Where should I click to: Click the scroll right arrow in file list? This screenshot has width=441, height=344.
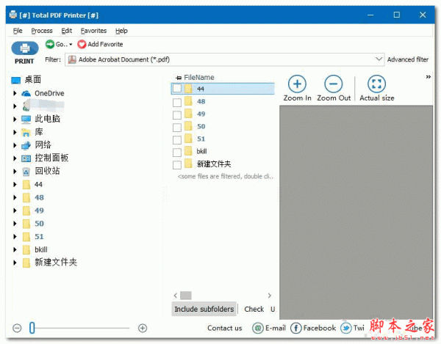(x=269, y=296)
